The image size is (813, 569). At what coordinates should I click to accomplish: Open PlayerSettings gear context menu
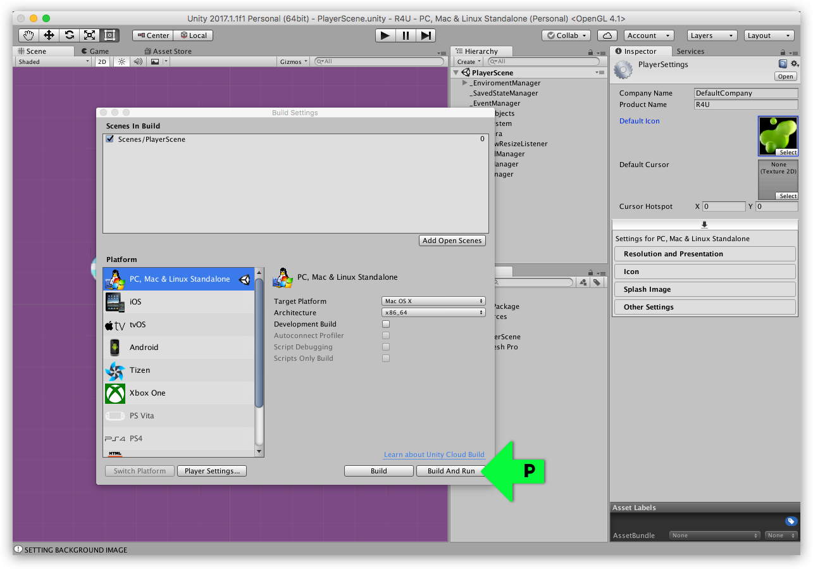[x=795, y=64]
